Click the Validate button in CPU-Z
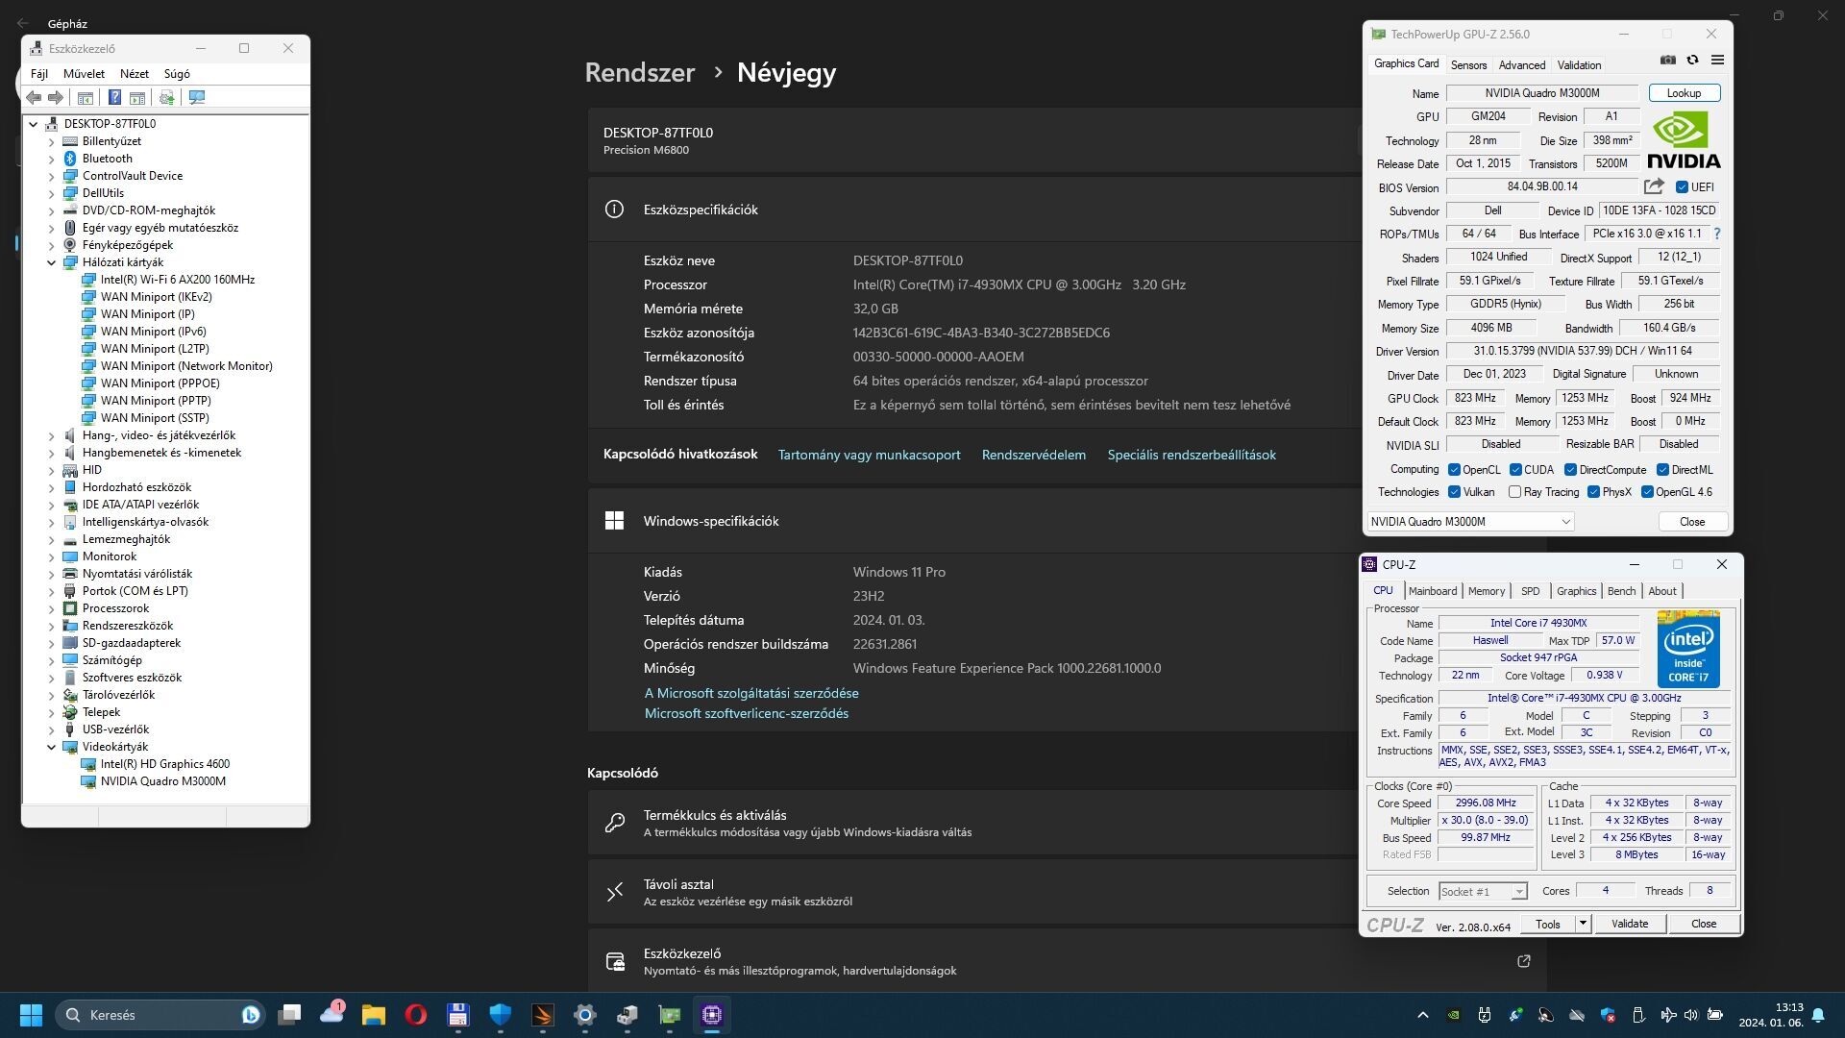The image size is (1845, 1038). [x=1630, y=924]
